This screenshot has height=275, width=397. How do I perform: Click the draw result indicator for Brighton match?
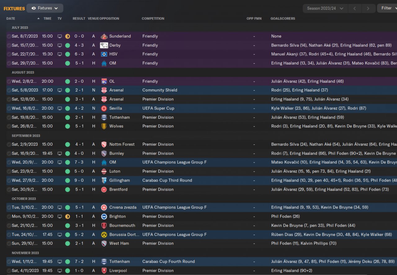pos(67,216)
